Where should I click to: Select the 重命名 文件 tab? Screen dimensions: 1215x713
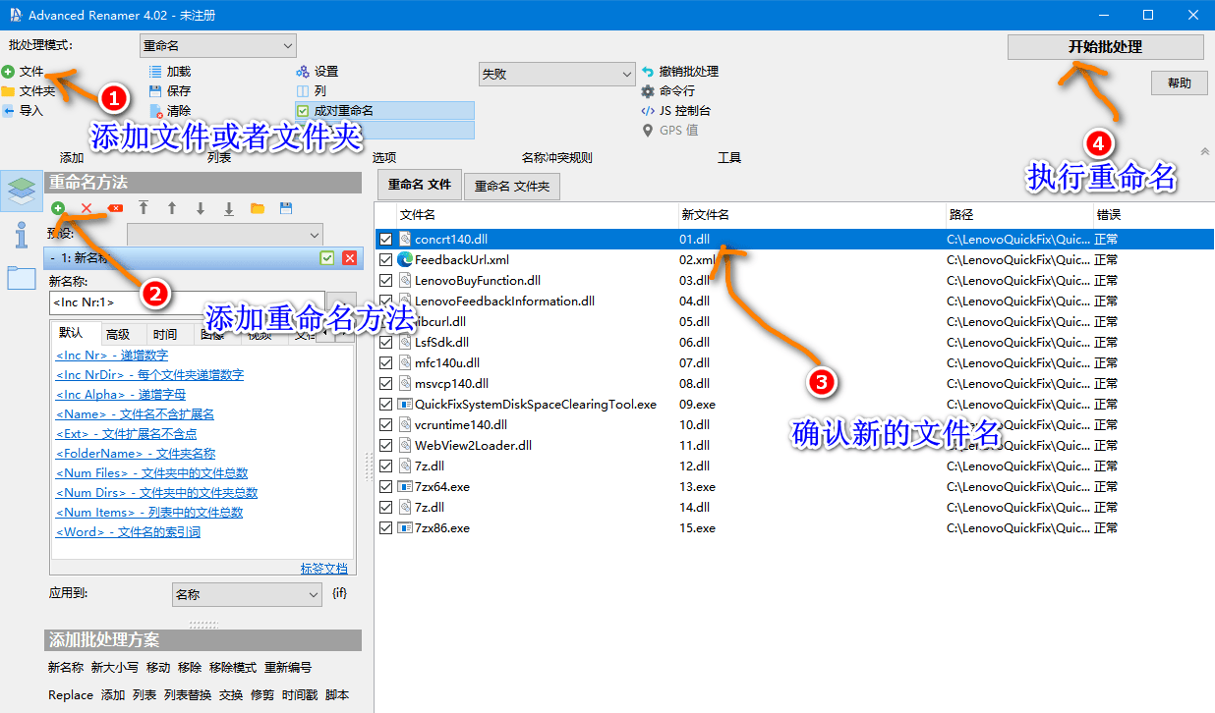click(420, 184)
